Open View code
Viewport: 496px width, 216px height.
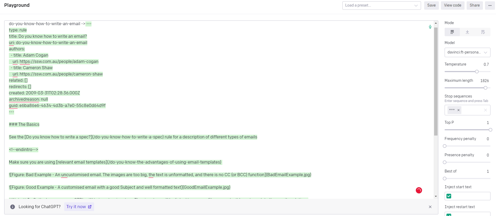pyautogui.click(x=452, y=6)
